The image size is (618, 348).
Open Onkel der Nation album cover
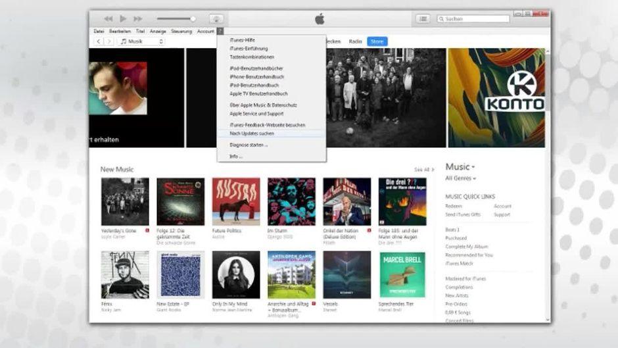(347, 201)
